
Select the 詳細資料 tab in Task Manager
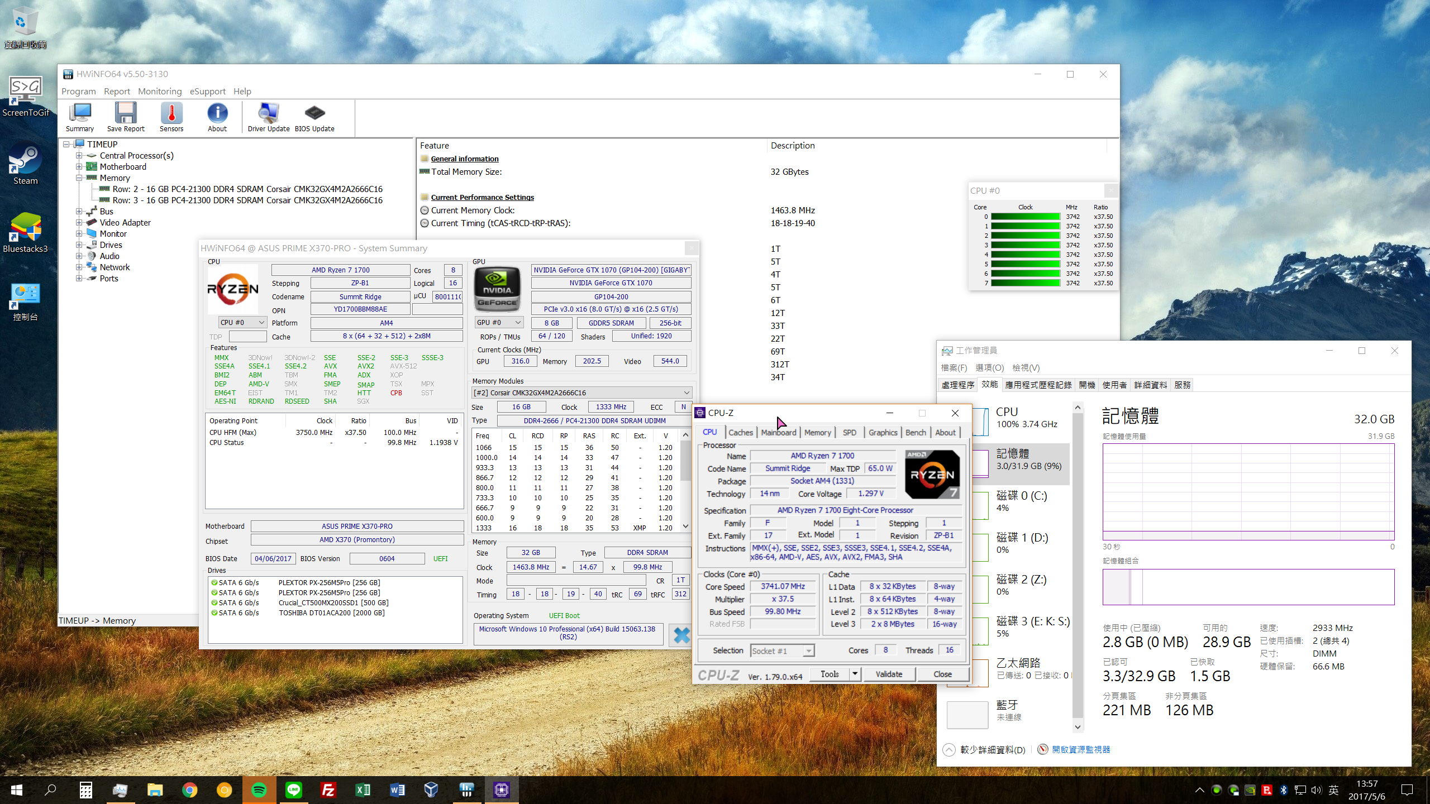point(1150,385)
